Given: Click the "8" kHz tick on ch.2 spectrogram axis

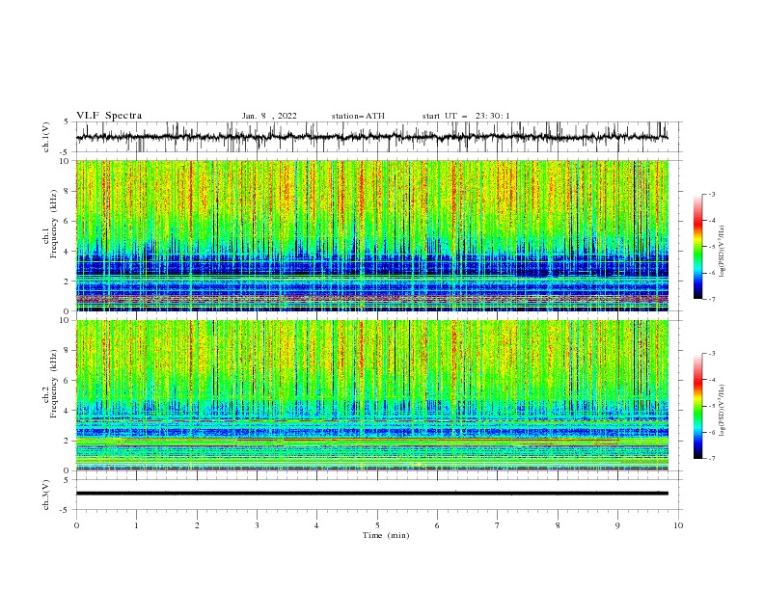Looking at the screenshot, I should (68, 351).
